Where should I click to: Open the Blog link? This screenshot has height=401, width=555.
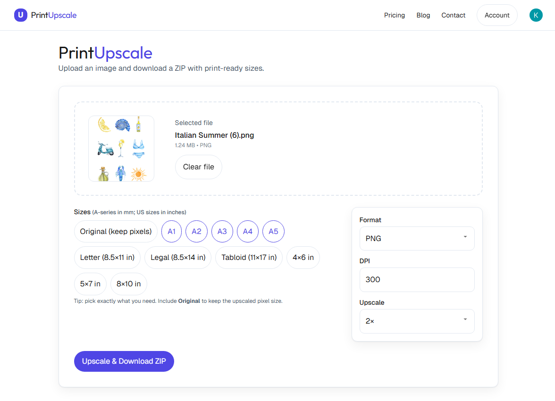tap(423, 15)
